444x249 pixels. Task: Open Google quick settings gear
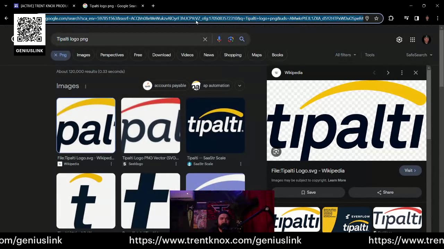click(x=399, y=40)
